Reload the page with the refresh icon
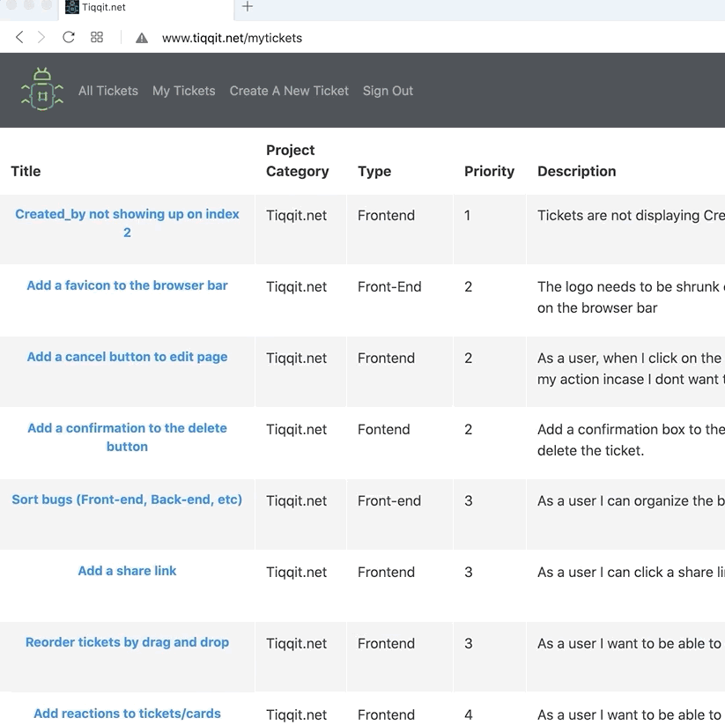The width and height of the screenshot is (725, 725). (x=69, y=38)
